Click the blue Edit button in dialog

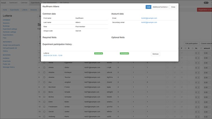click(x=148, y=7)
